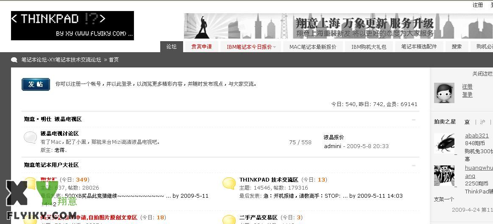Image resolution: width=493 pixels, height=224 pixels.
Task: Select the MAC笔记本最新报价 tab
Action: (x=312, y=47)
